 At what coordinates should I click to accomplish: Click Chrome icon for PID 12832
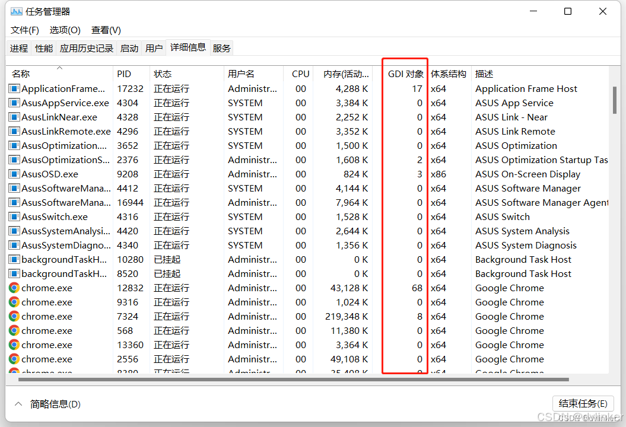click(x=14, y=288)
